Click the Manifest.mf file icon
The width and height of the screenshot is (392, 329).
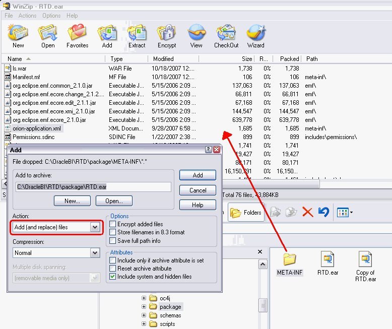tap(8, 77)
